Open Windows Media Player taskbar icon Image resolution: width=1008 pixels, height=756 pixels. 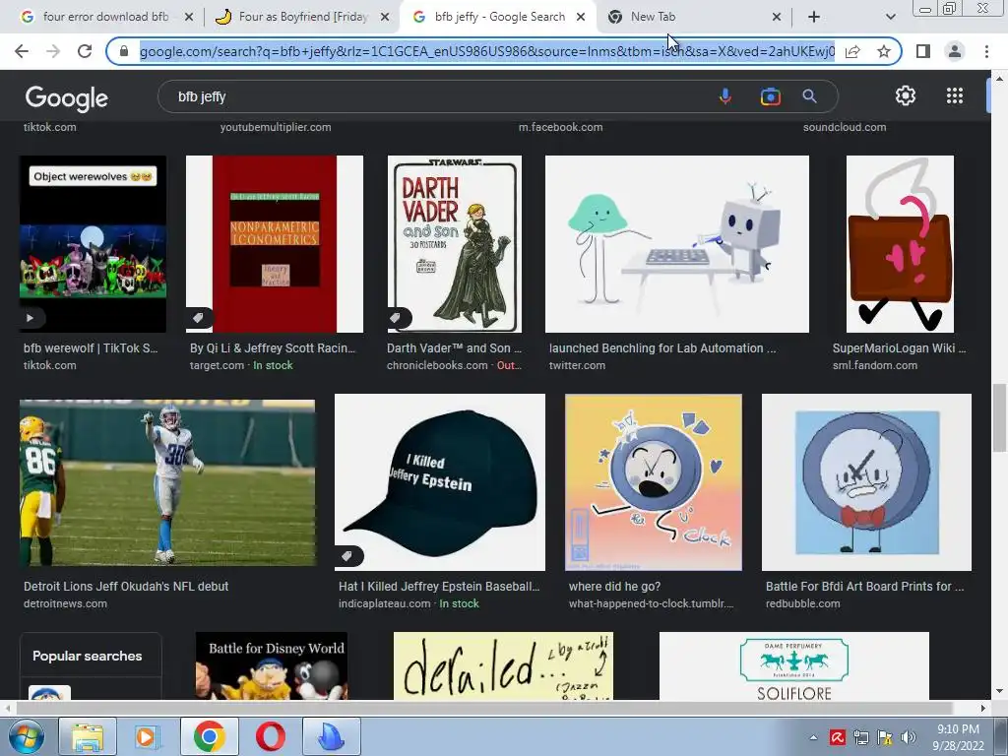(x=148, y=736)
